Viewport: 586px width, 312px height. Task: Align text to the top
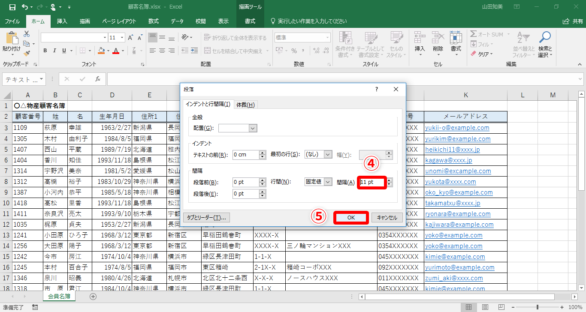click(153, 38)
